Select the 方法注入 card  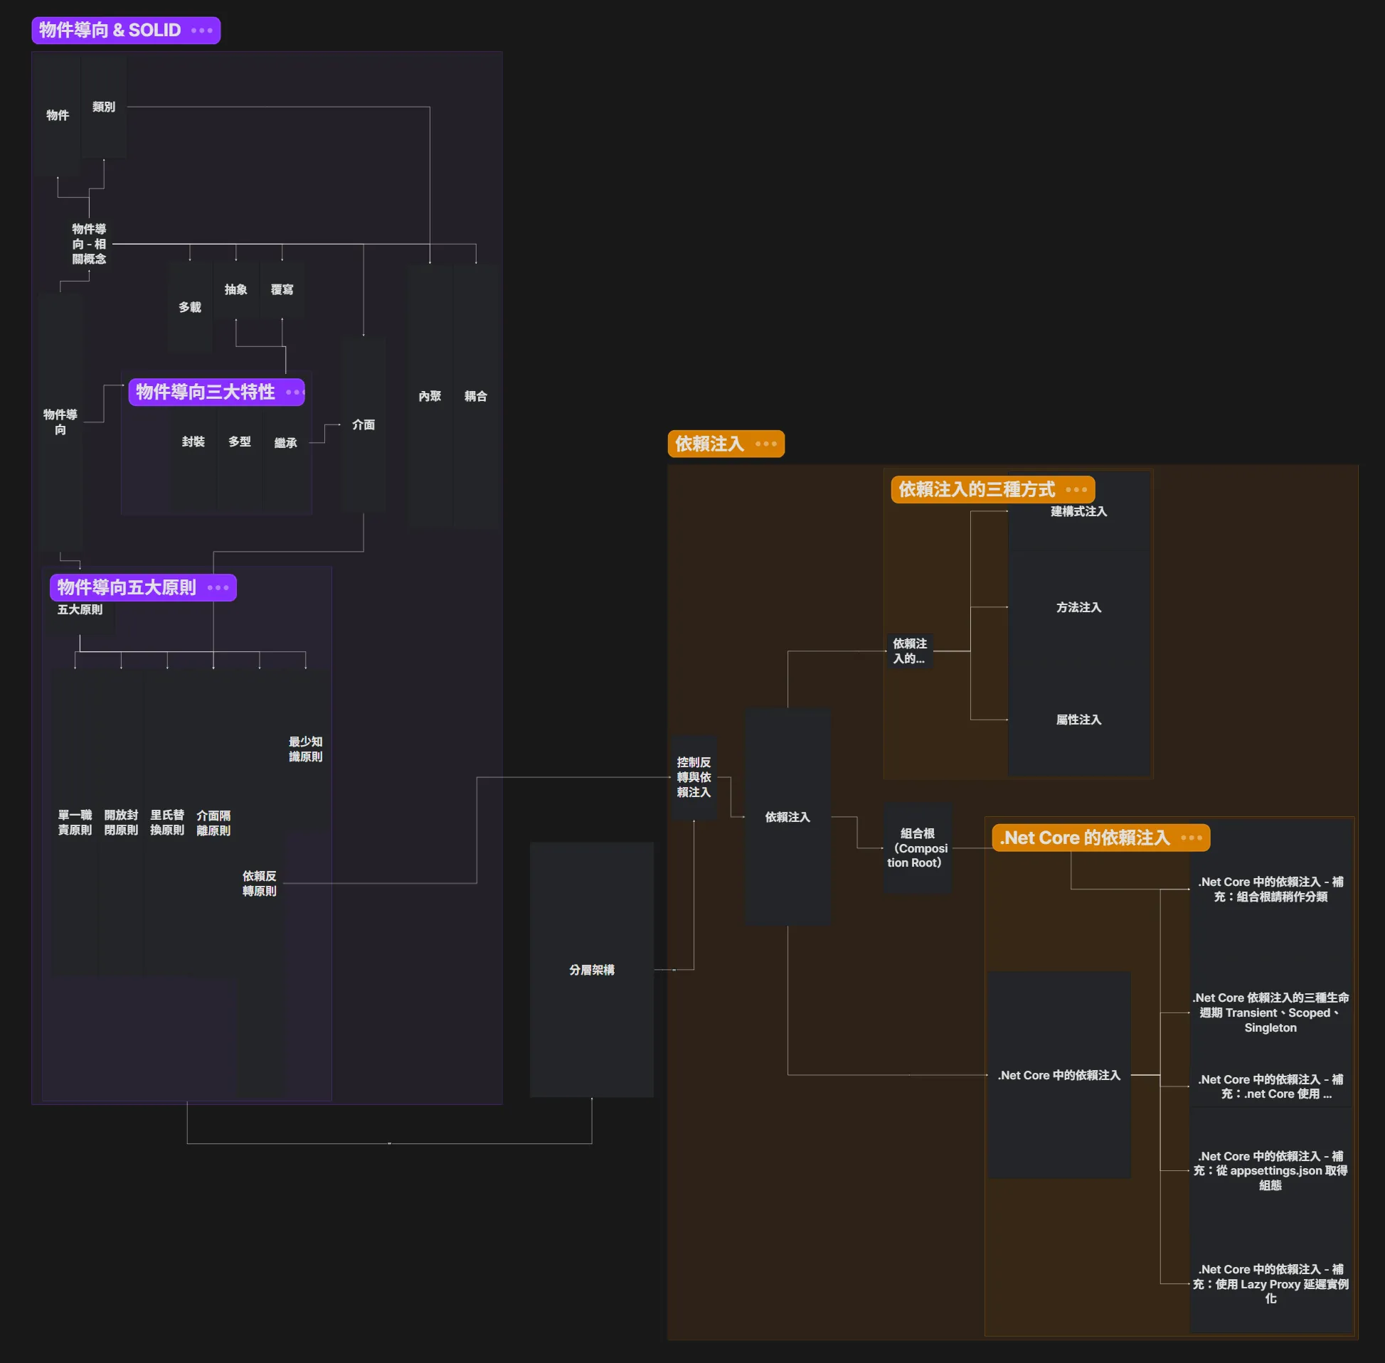(x=1078, y=607)
